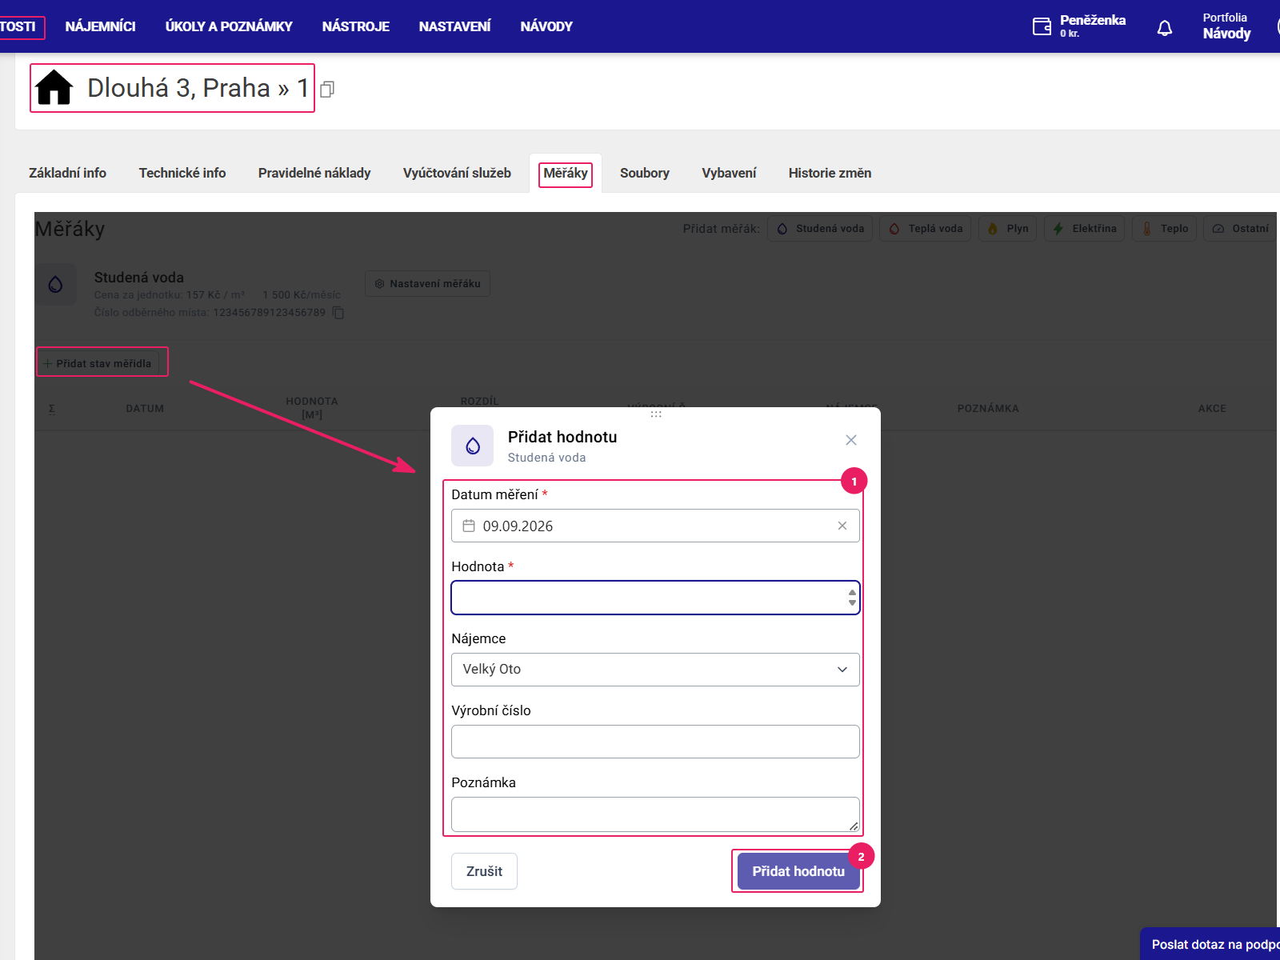Add a Teplá voda meter

(x=926, y=229)
